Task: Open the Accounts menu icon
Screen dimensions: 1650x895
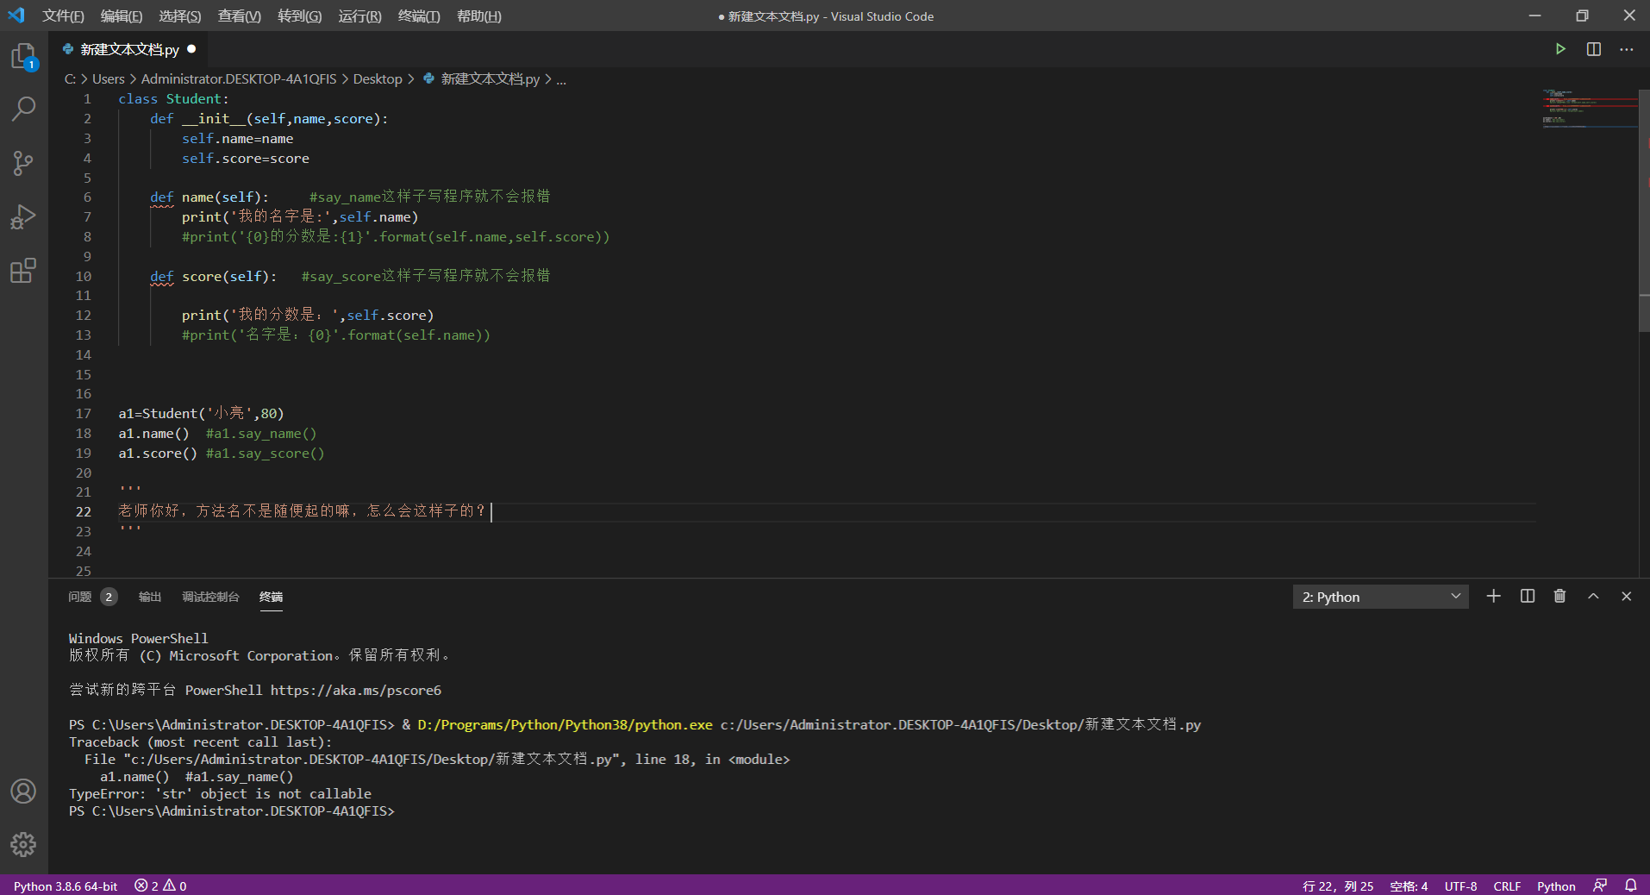Action: click(x=23, y=791)
